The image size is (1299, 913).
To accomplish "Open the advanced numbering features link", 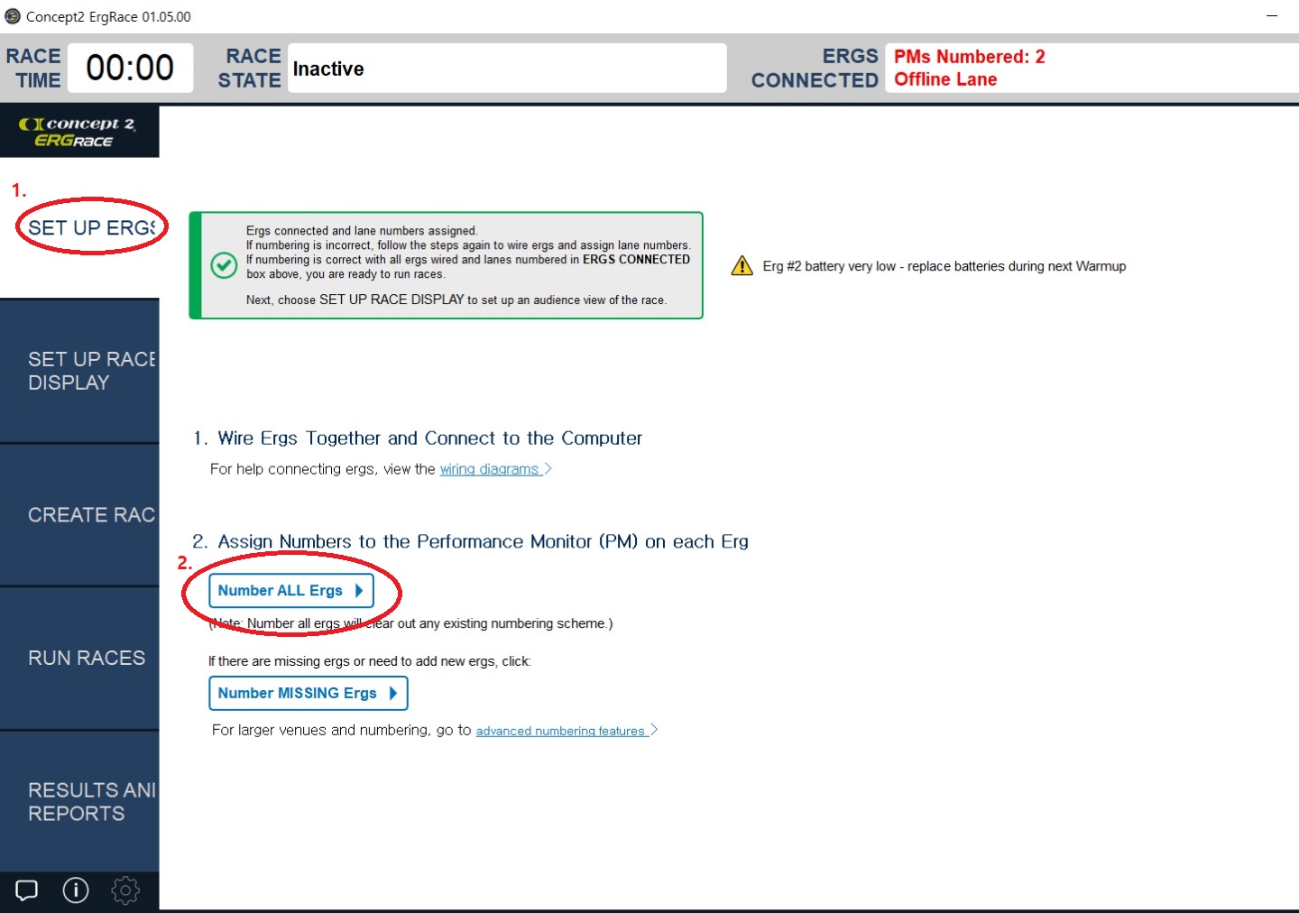I will tap(567, 731).
